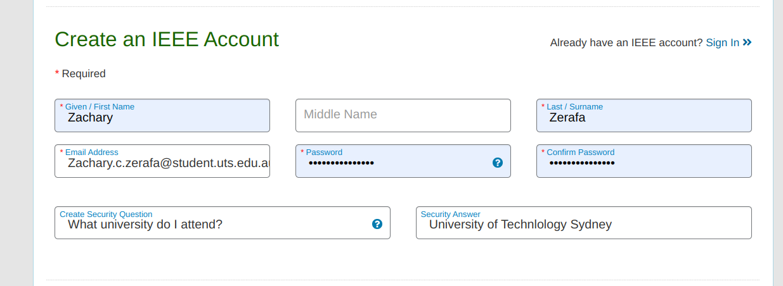Focus the Password entry field
Viewport: 783px width, 286px height.
393,163
